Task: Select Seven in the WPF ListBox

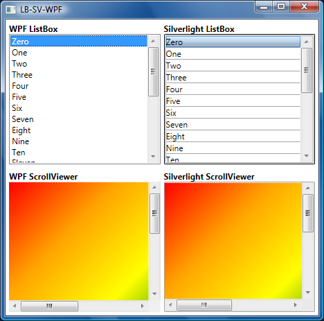Action: tap(79, 119)
